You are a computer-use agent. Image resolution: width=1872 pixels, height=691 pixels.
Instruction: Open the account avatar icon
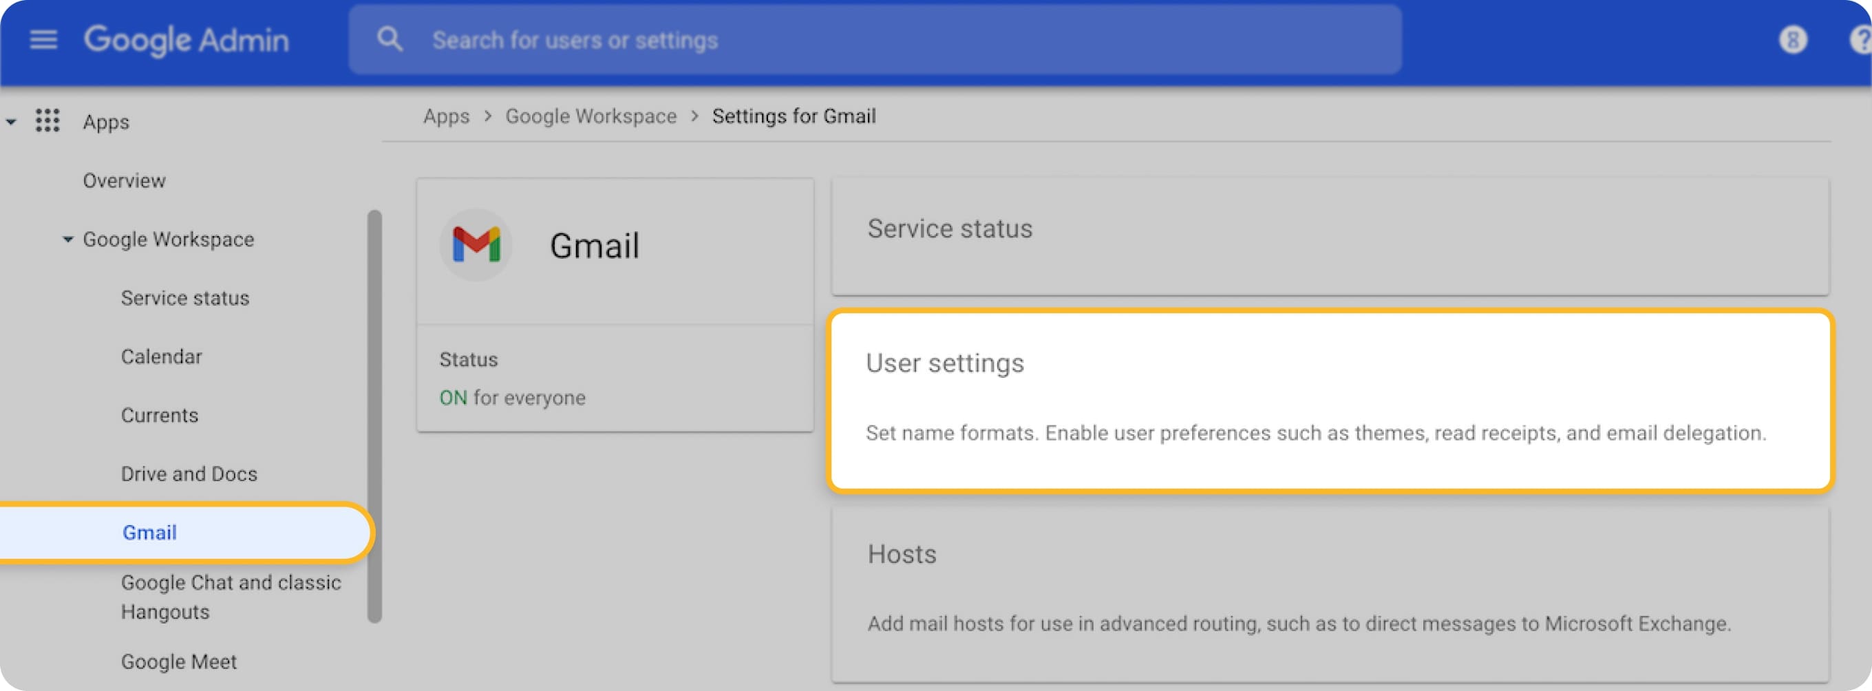[1792, 39]
